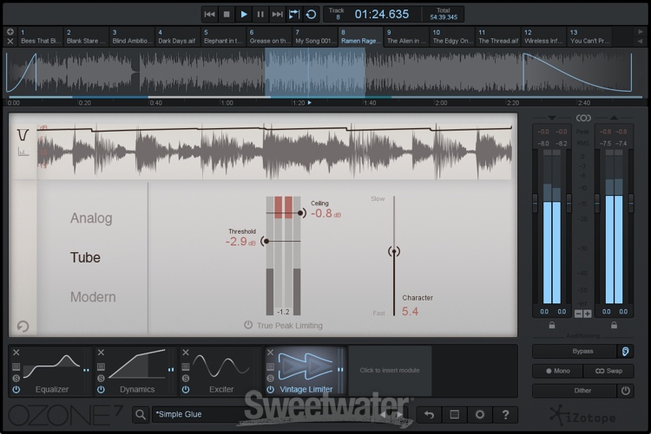Screen dimensions: 651x434
Task: Undo with the history arrow icon
Action: pos(429,415)
